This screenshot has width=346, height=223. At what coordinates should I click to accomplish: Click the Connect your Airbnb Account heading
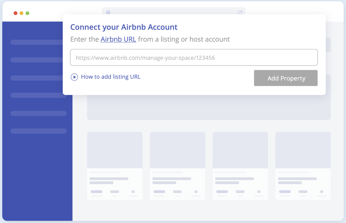point(124,27)
